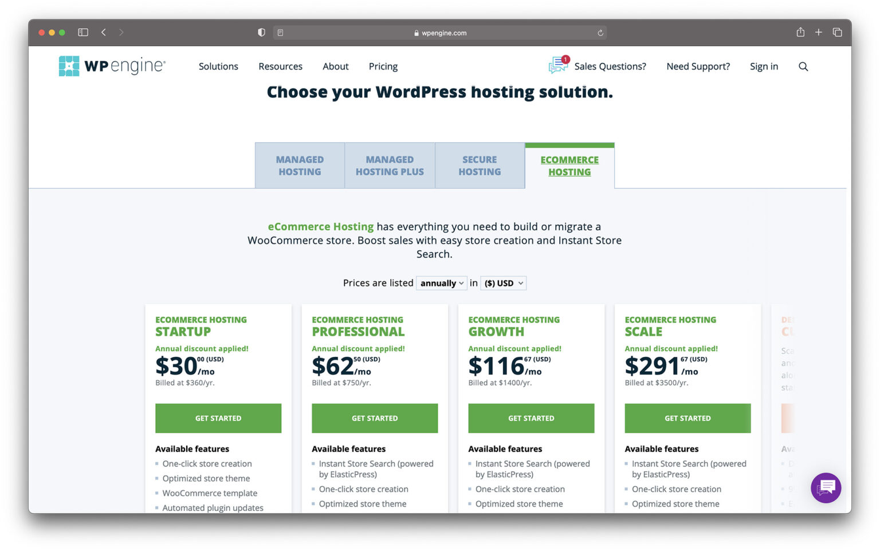
Task: Open the annually billing dropdown
Action: 441,283
